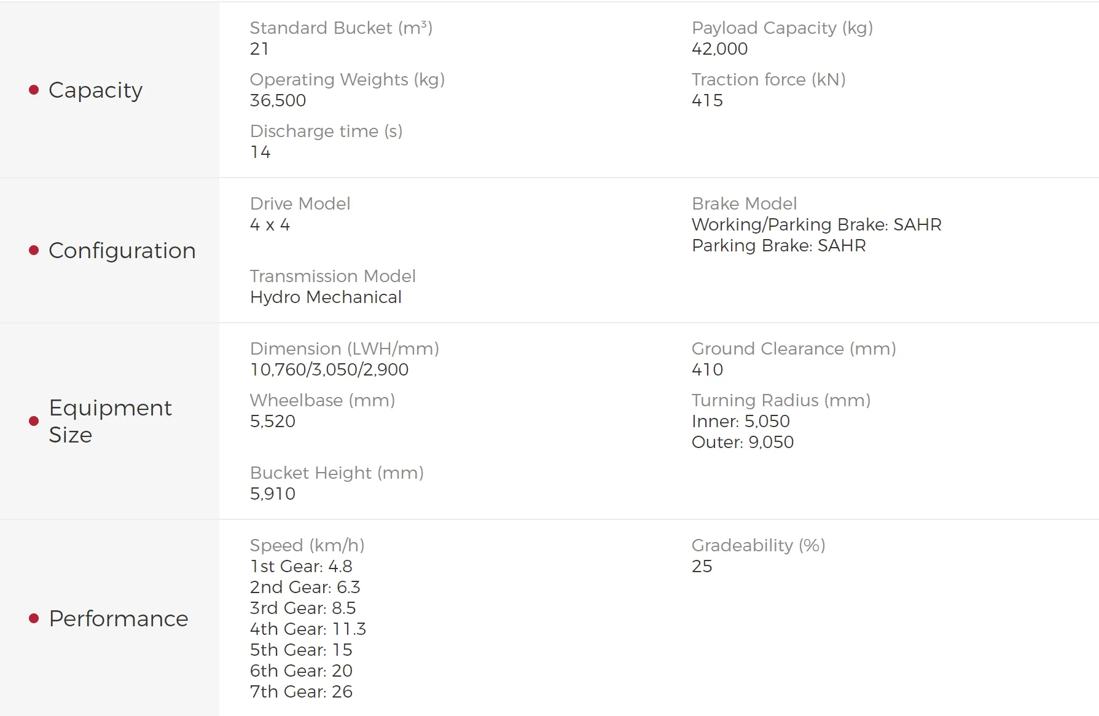Select the Performance section heading
Viewport: 1099px width, 716px height.
(x=118, y=618)
